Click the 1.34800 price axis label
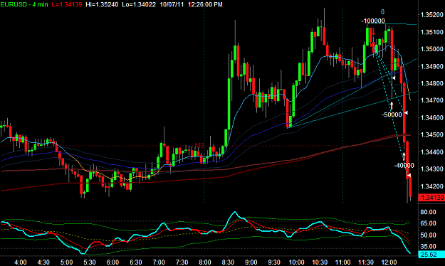The image size is (445, 266). pos(432,83)
